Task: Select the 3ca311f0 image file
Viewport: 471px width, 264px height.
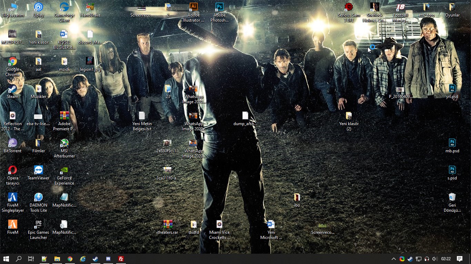Action: [168, 173]
